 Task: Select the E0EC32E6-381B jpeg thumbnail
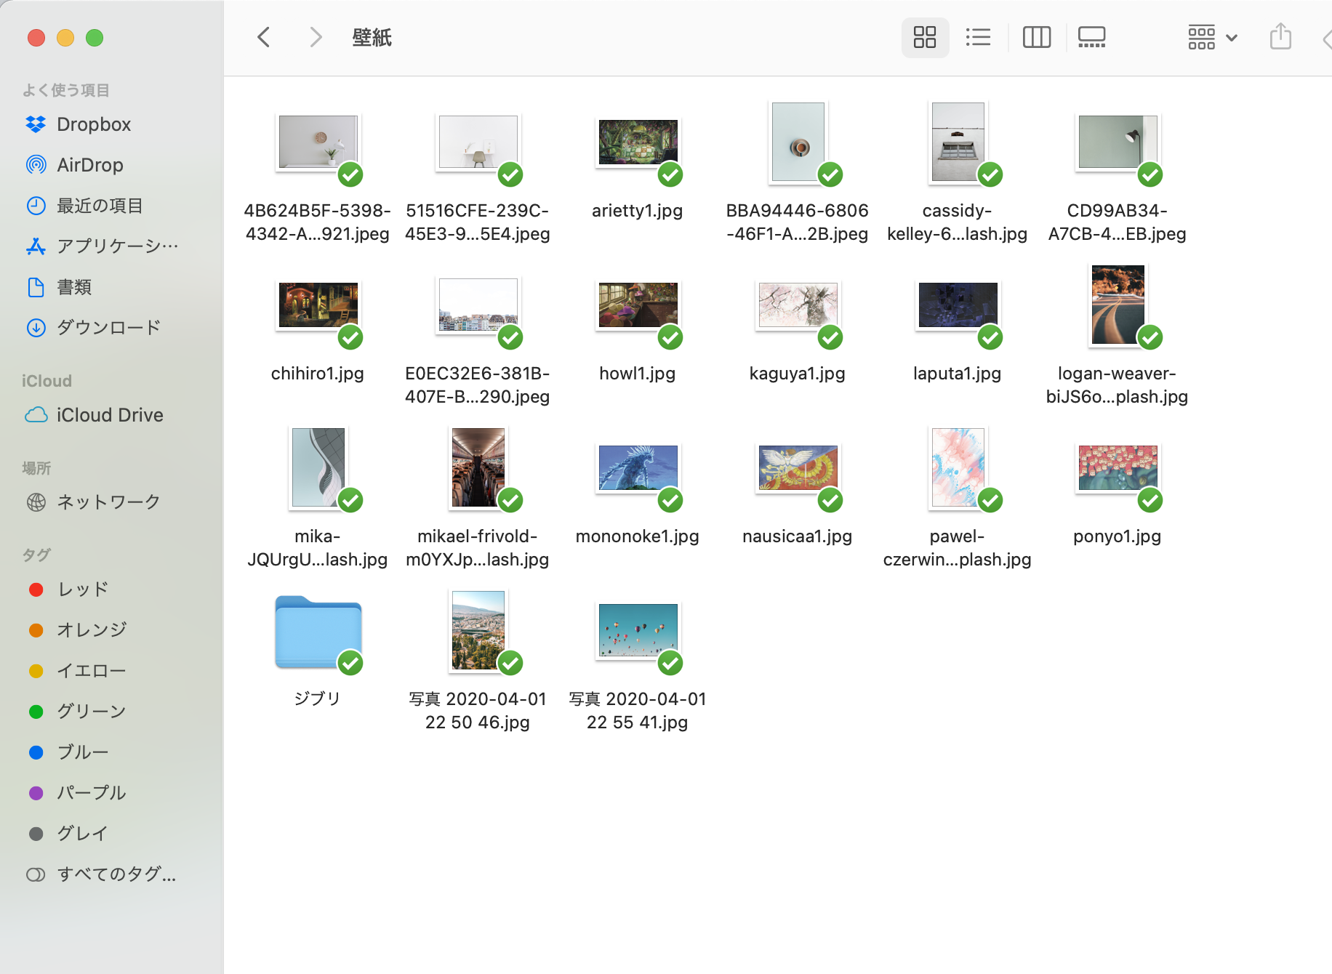click(478, 305)
